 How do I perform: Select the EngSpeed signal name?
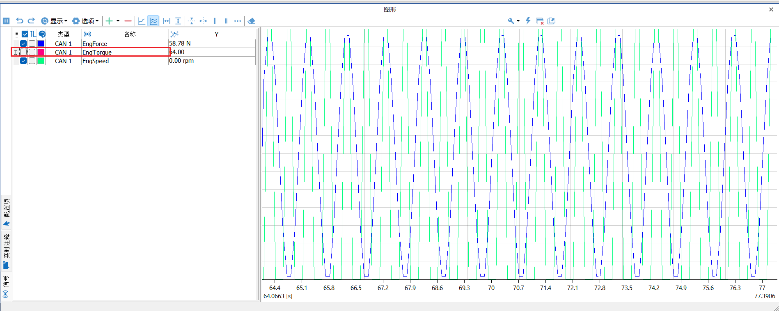96,61
